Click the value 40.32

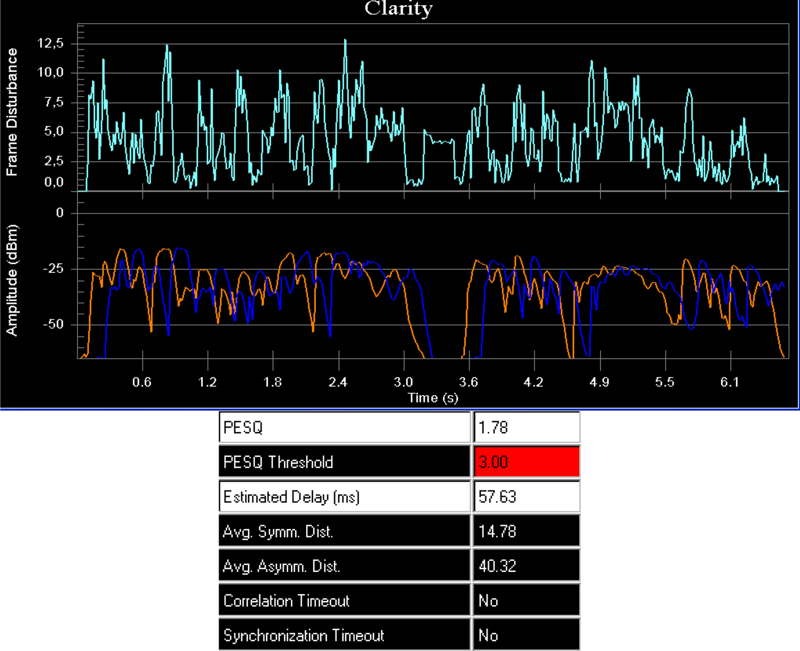click(x=527, y=566)
